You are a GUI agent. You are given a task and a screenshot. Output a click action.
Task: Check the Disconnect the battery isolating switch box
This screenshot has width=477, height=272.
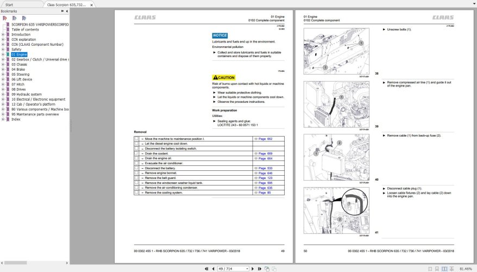pyautogui.click(x=136, y=149)
